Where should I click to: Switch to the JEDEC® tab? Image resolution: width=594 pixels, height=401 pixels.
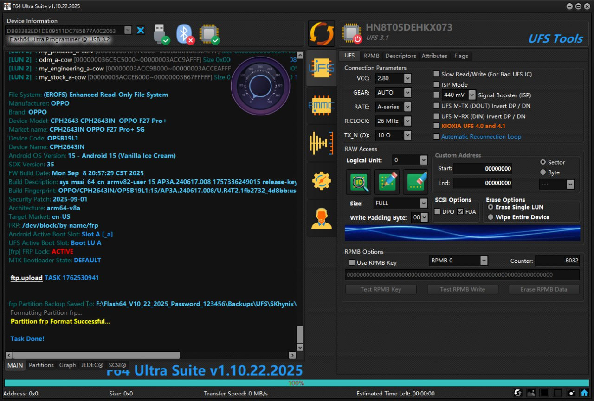[x=92, y=365]
